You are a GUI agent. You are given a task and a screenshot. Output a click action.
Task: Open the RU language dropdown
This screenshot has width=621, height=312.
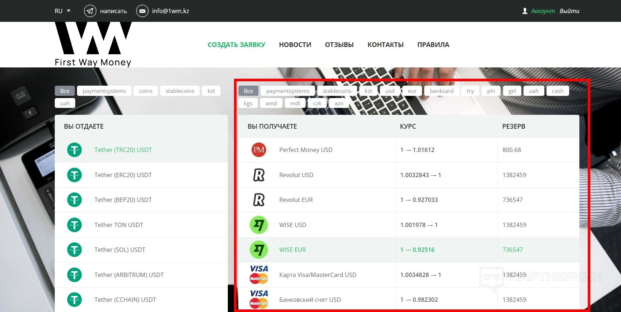pyautogui.click(x=62, y=11)
